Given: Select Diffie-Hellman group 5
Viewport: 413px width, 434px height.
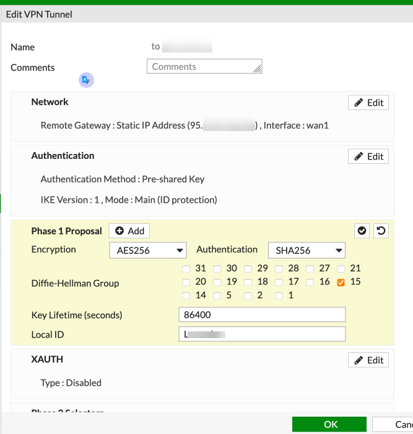Looking at the screenshot, I should tap(217, 296).
